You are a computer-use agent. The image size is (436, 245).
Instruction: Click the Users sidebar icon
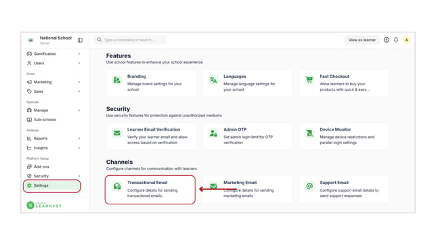(x=29, y=63)
